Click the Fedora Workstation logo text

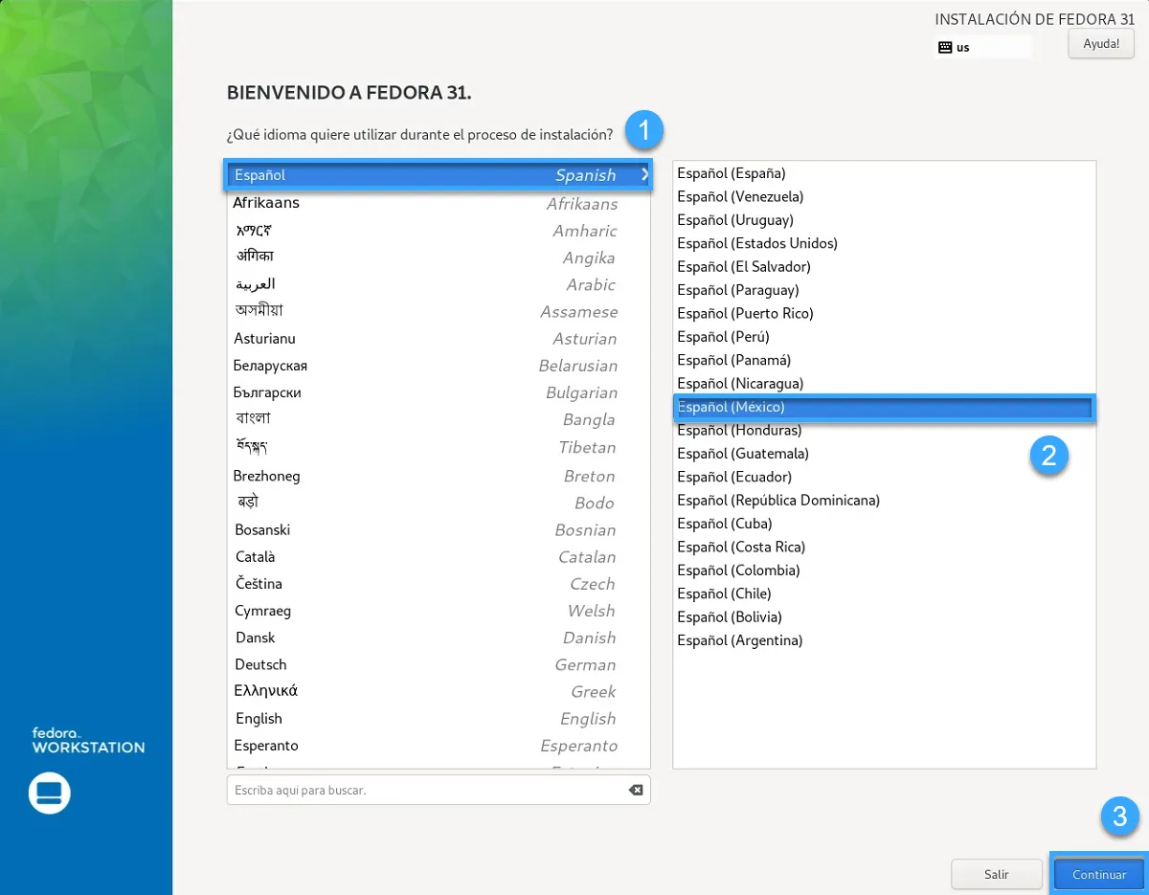(x=88, y=740)
